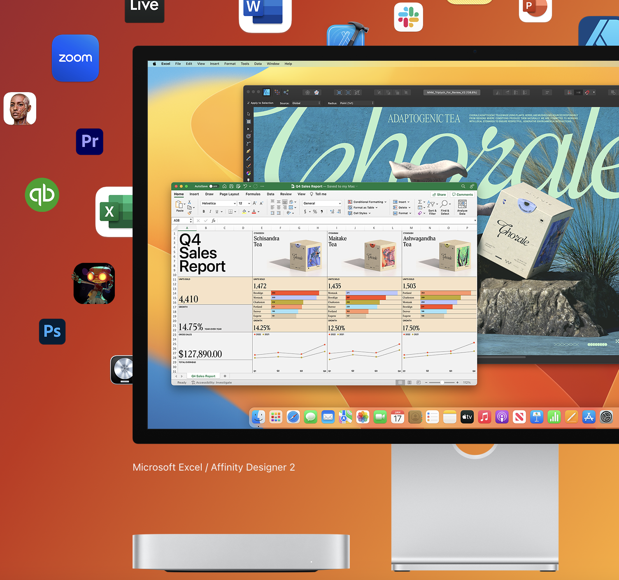The width and height of the screenshot is (619, 580).
Task: Add a new sheet with plus button
Action: [x=225, y=376]
